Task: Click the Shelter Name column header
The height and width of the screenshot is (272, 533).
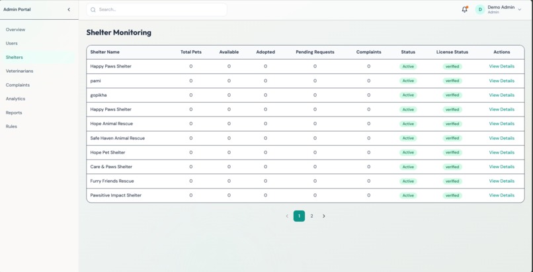Action: (x=104, y=52)
